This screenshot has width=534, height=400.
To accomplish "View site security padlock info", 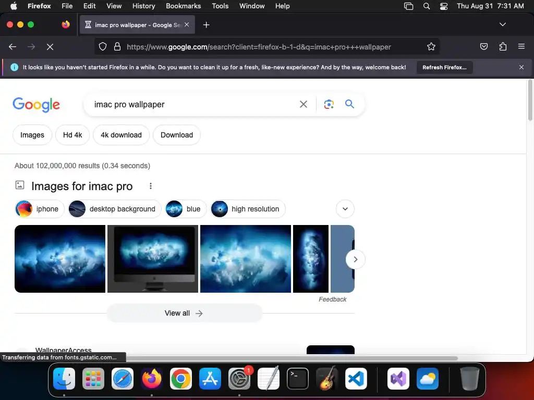I will pos(117,46).
